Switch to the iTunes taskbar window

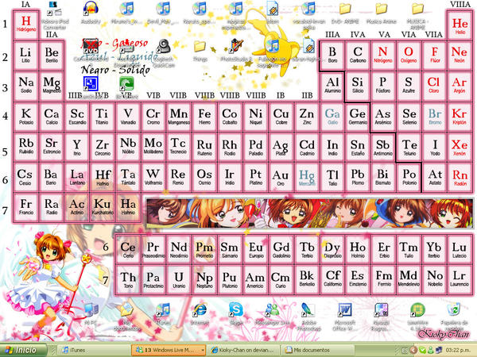94,350
